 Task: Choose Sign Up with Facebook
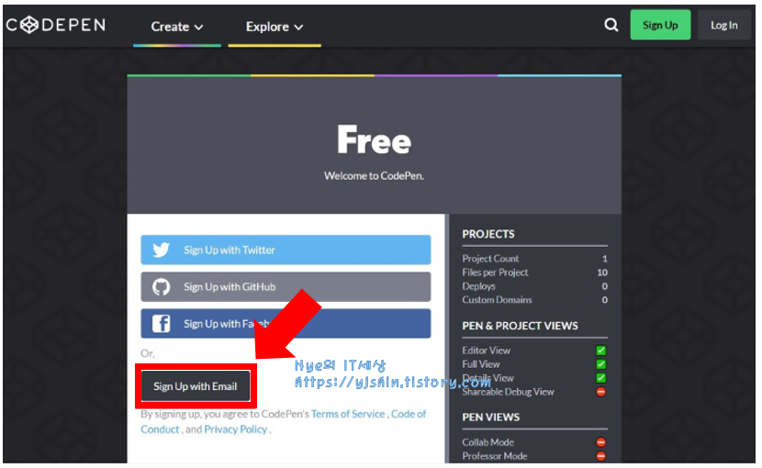pos(286,324)
